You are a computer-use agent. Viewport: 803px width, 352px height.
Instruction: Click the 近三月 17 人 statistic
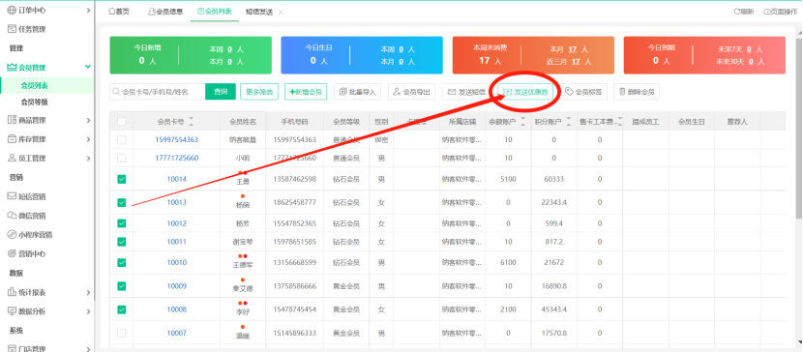(569, 62)
